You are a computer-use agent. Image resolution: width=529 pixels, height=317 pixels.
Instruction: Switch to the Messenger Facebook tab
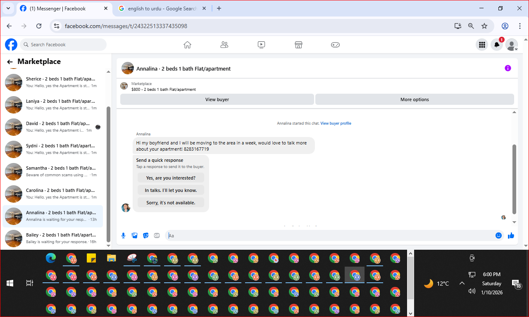64,8
